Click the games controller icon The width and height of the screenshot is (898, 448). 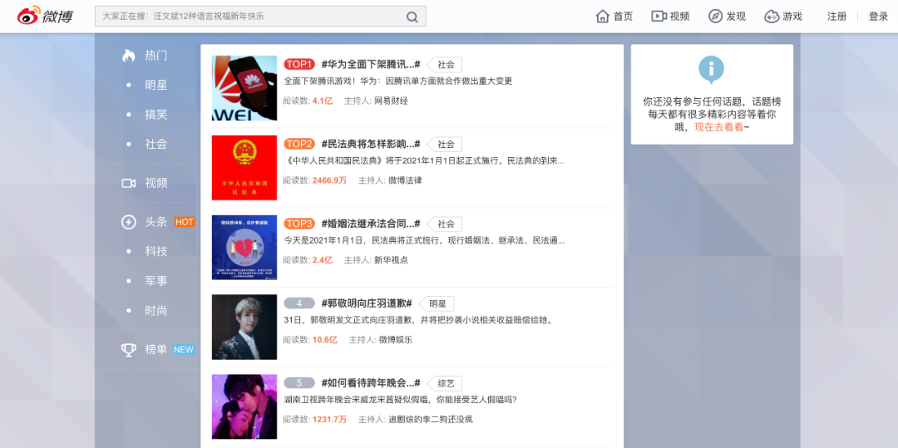(772, 16)
